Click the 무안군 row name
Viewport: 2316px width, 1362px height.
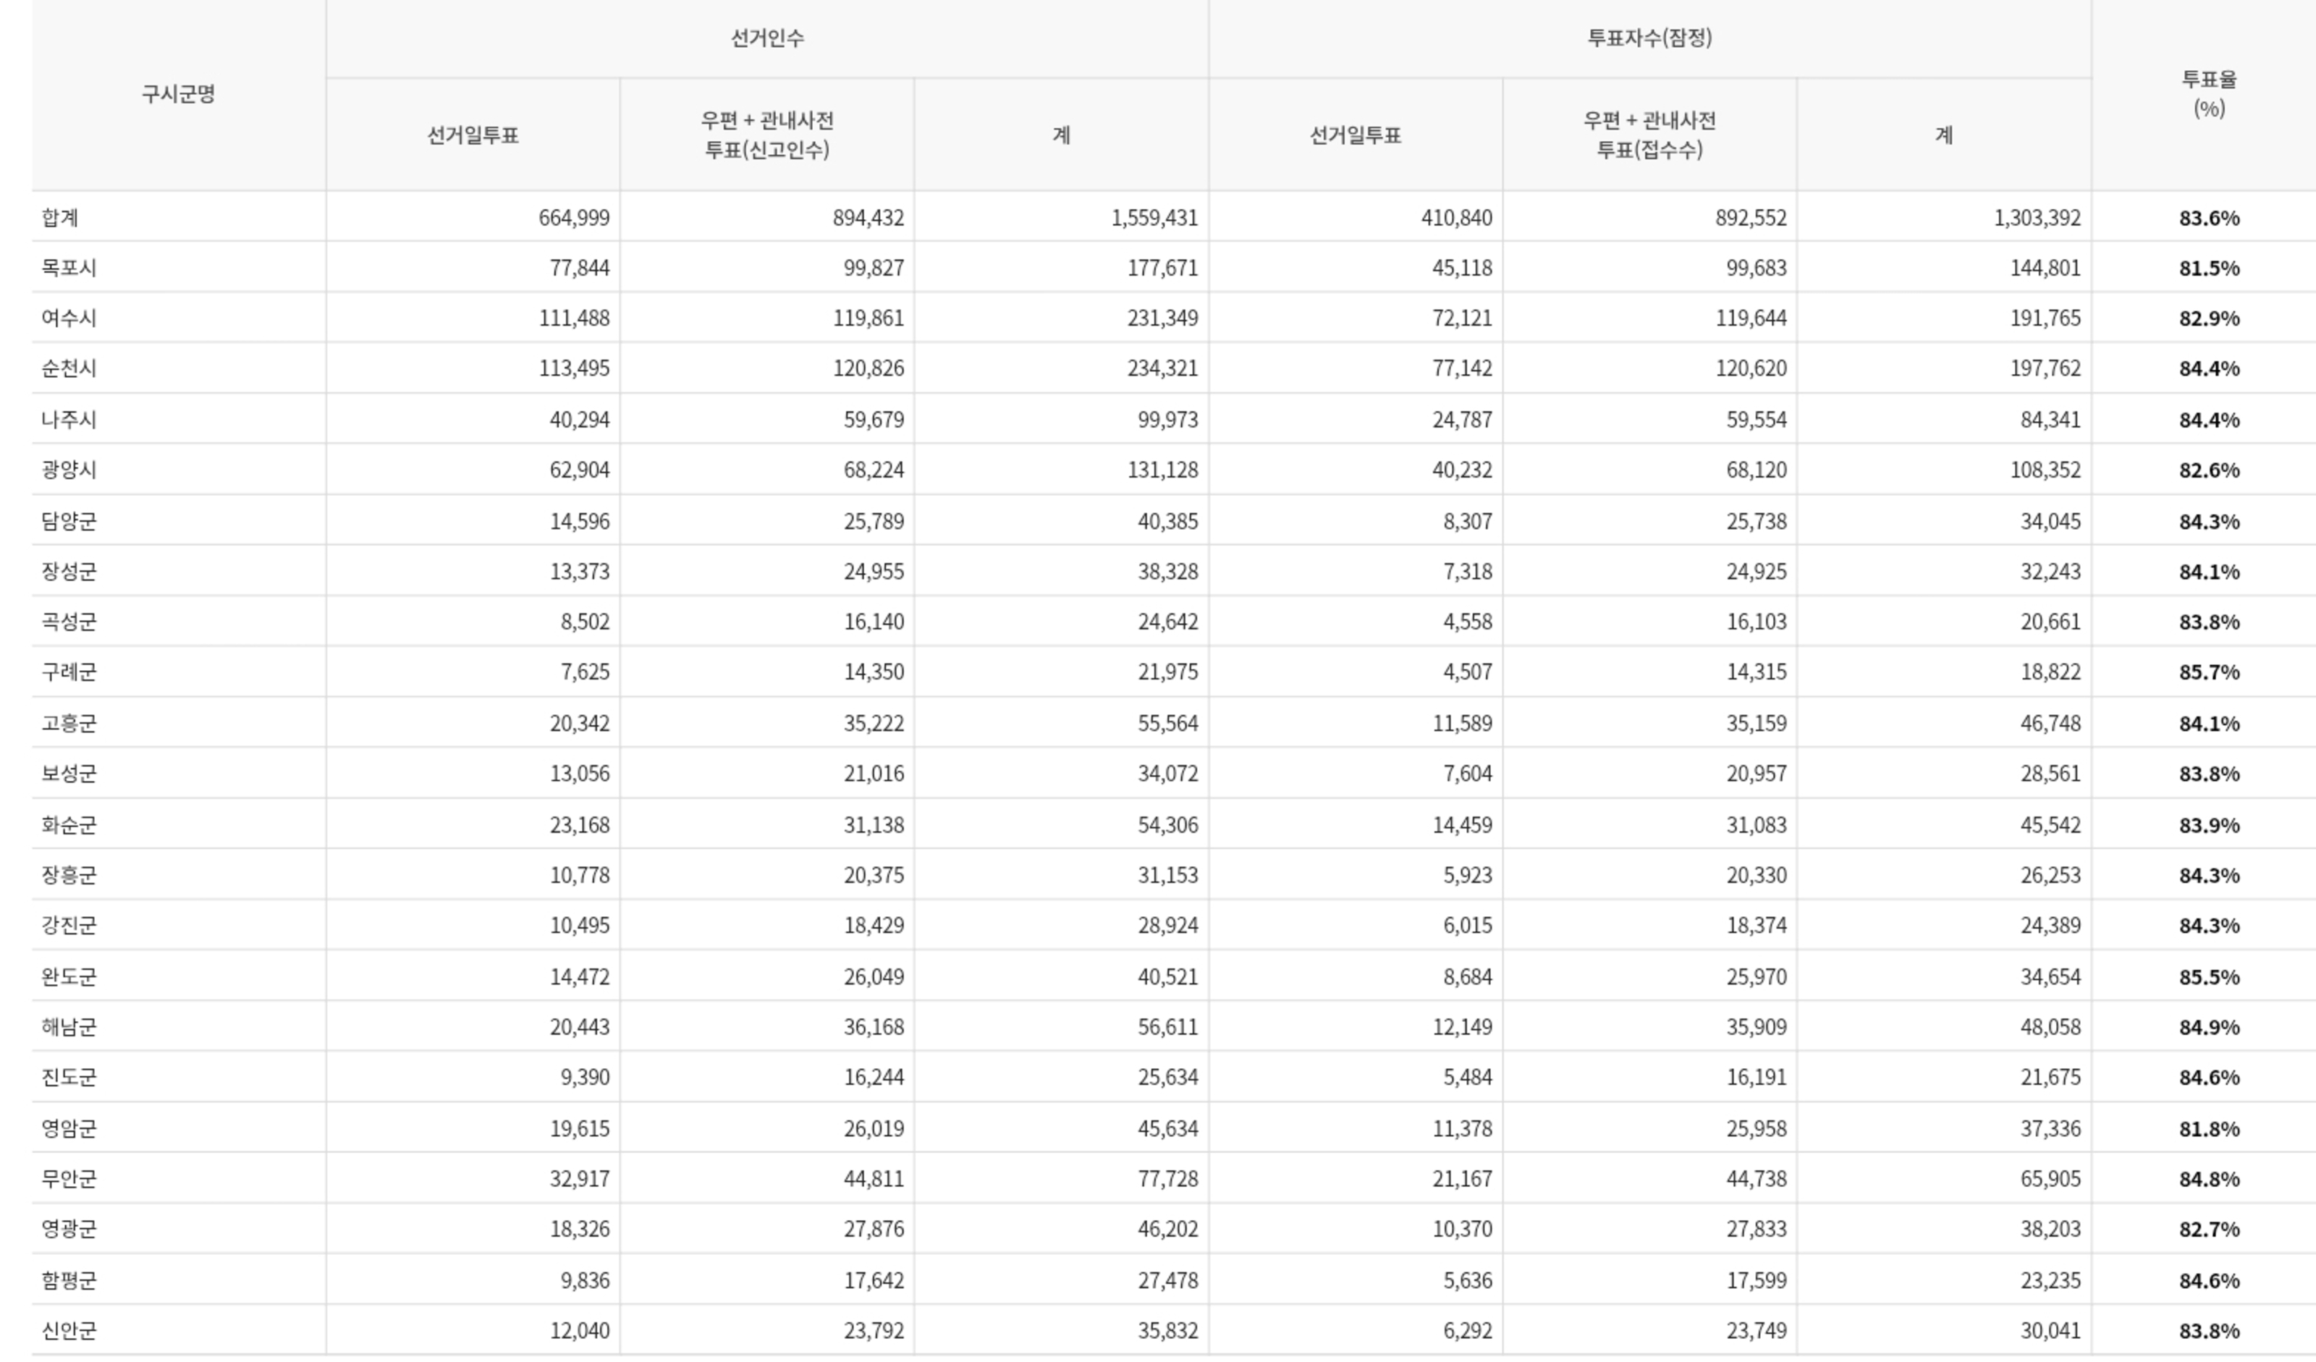tap(69, 1179)
